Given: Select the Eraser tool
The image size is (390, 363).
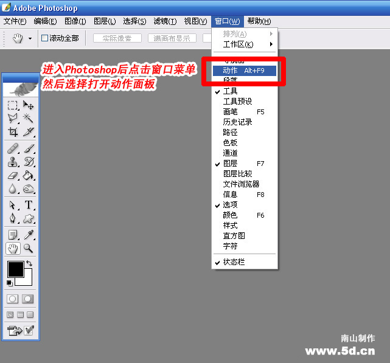Looking at the screenshot, I should tap(12, 176).
